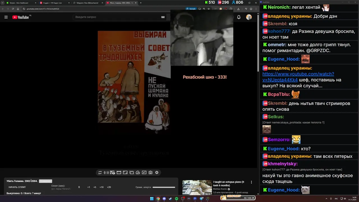Viewport: 359px width, 202px height.
Task: Click username Semzorro in AxelChat
Action: pyautogui.click(x=279, y=139)
